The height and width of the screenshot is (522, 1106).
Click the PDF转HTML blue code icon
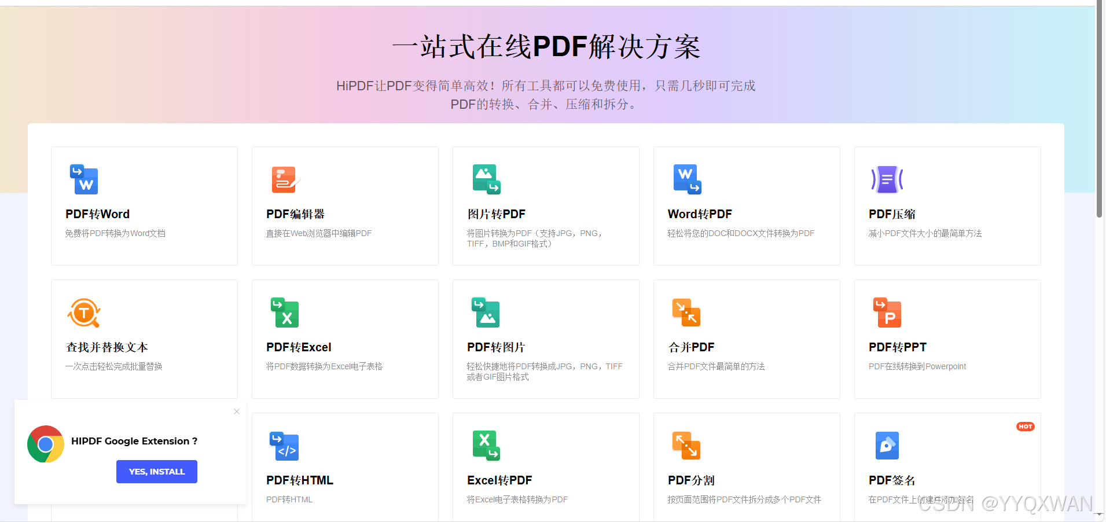[x=284, y=446]
